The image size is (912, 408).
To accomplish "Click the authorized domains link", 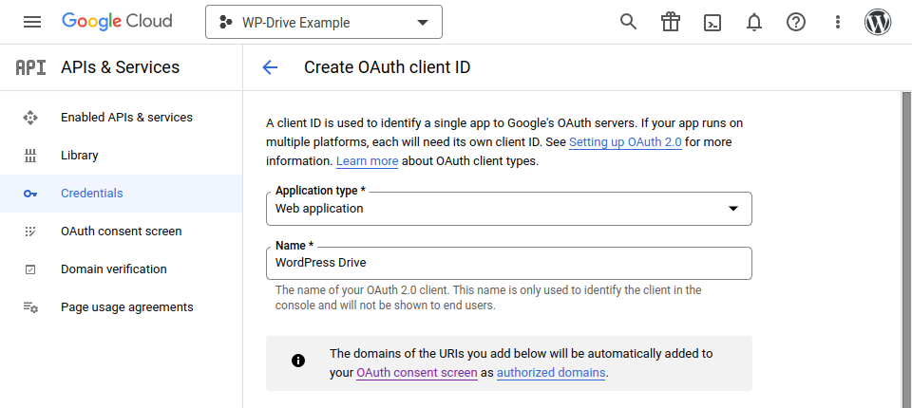I will point(551,373).
